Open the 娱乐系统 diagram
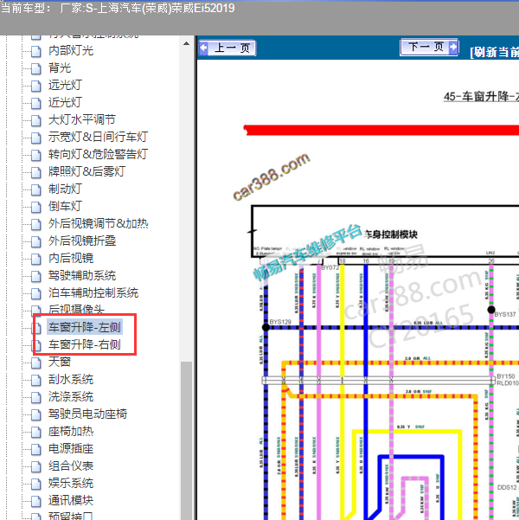Image resolution: width=519 pixels, height=520 pixels. (x=71, y=483)
